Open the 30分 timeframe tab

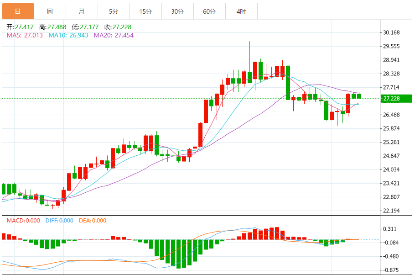[x=177, y=11]
